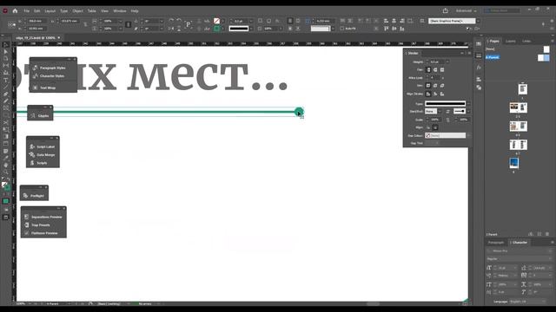Switch to the Links tab
This screenshot has height=312, width=556.
pos(526,41)
